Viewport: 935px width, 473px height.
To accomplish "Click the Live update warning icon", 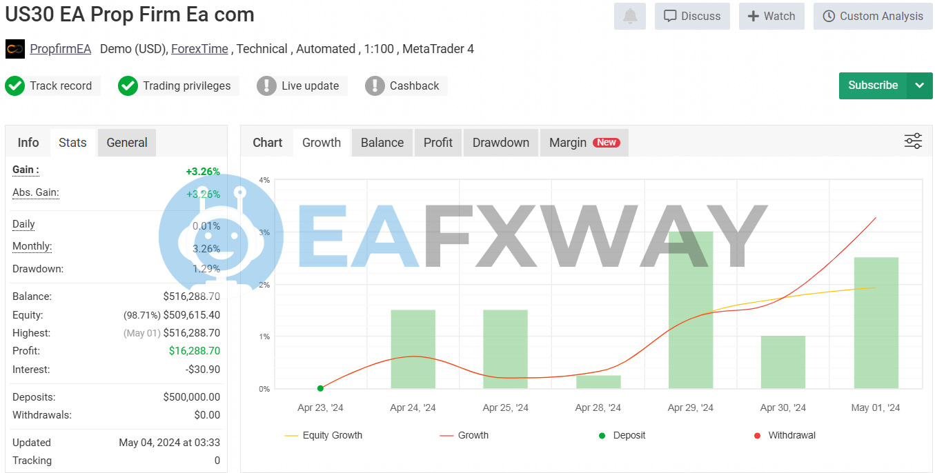I will coord(266,86).
